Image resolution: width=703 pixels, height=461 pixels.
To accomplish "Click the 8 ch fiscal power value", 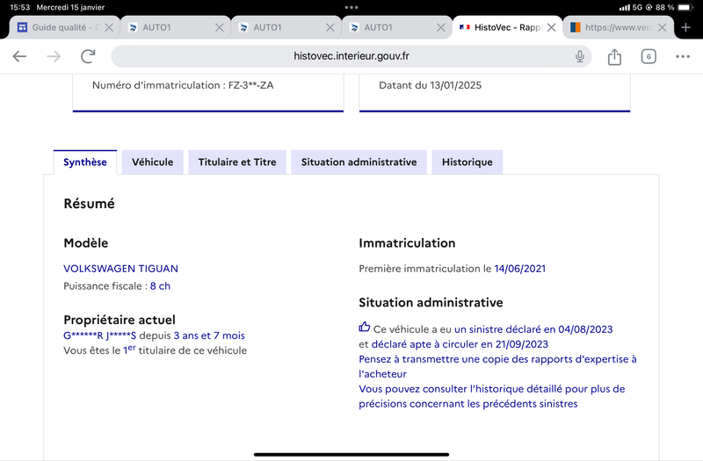I will 160,286.
